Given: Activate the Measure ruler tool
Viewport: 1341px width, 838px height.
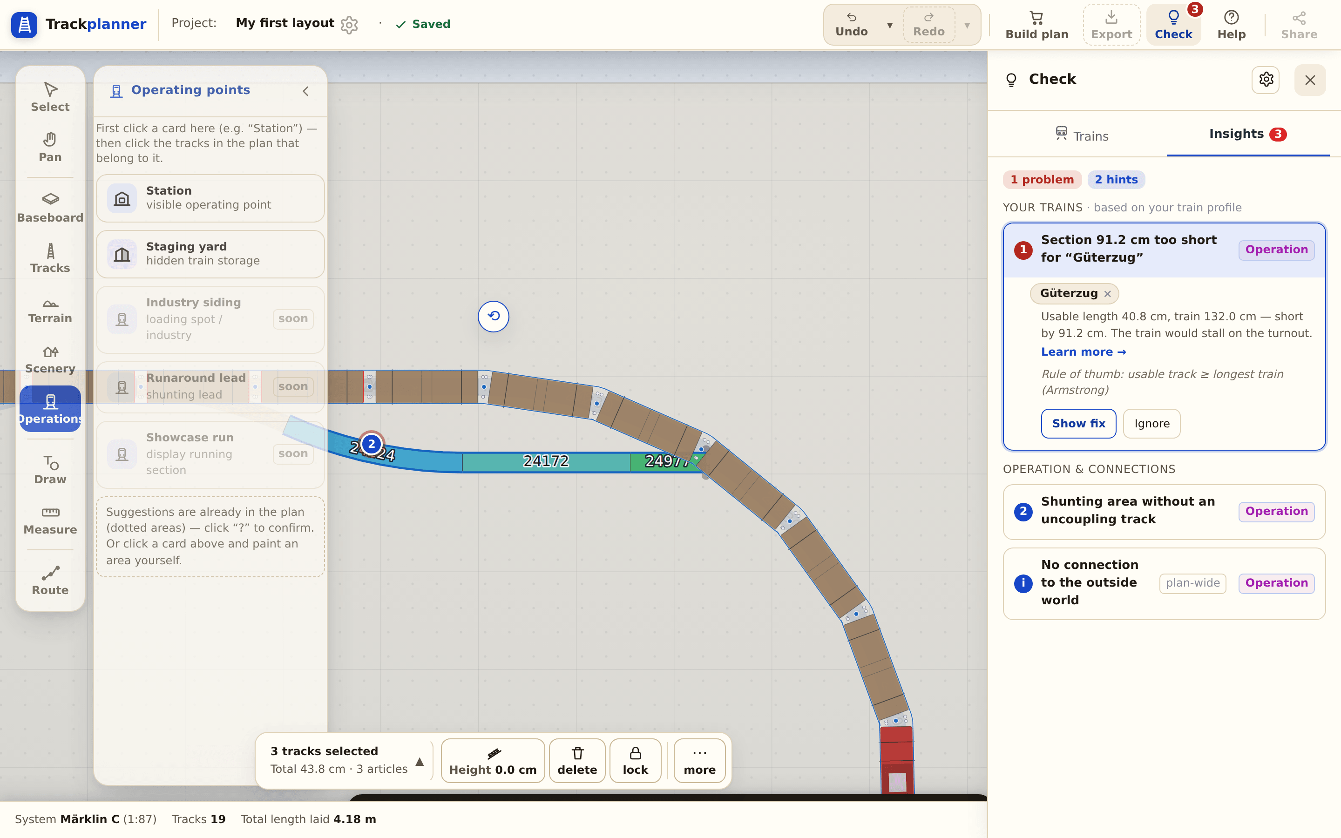Looking at the screenshot, I should (x=50, y=520).
